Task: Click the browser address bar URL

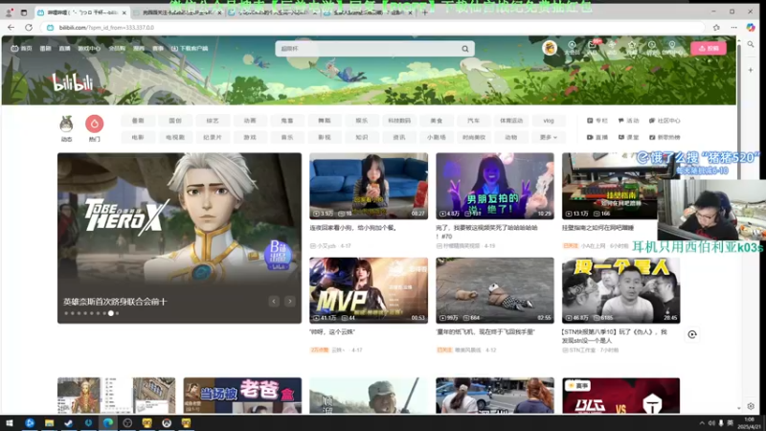Action: pyautogui.click(x=106, y=28)
